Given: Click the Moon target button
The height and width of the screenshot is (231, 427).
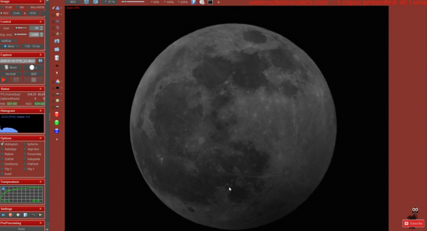Looking at the screenshot, I should click(11, 67).
